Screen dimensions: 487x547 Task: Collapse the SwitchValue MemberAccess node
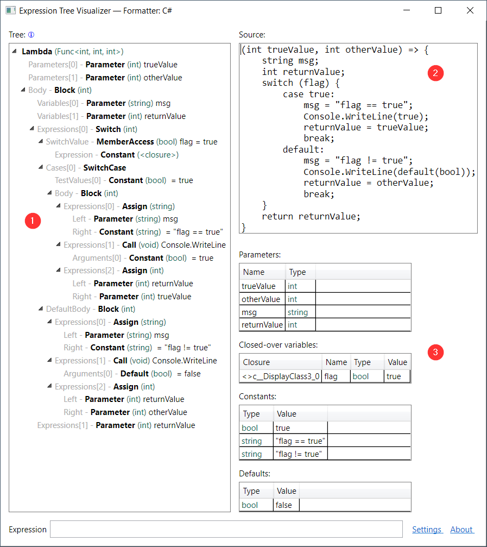tap(40, 142)
